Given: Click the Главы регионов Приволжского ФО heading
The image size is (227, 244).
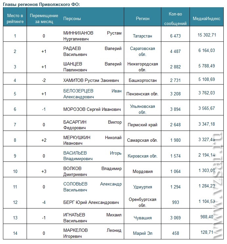Looking at the screenshot, I should [x=41, y=4].
